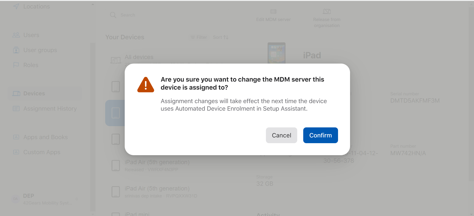Open the Filter options
Image resolution: width=474 pixels, height=216 pixels.
[199, 37]
